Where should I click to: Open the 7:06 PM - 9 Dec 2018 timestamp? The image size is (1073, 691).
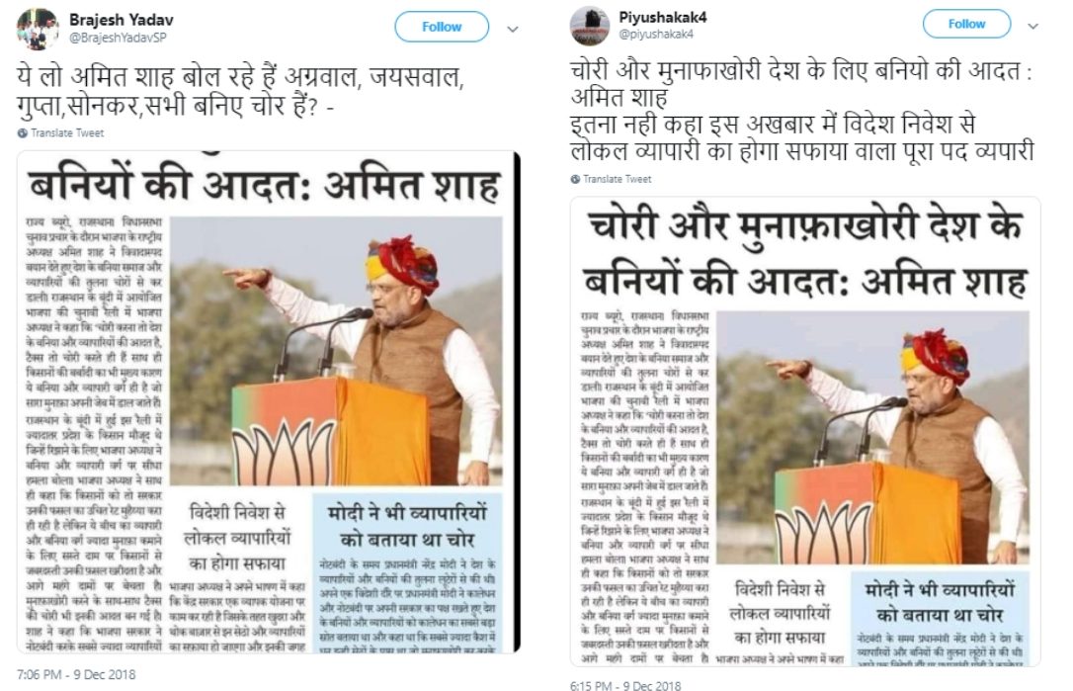[76, 674]
